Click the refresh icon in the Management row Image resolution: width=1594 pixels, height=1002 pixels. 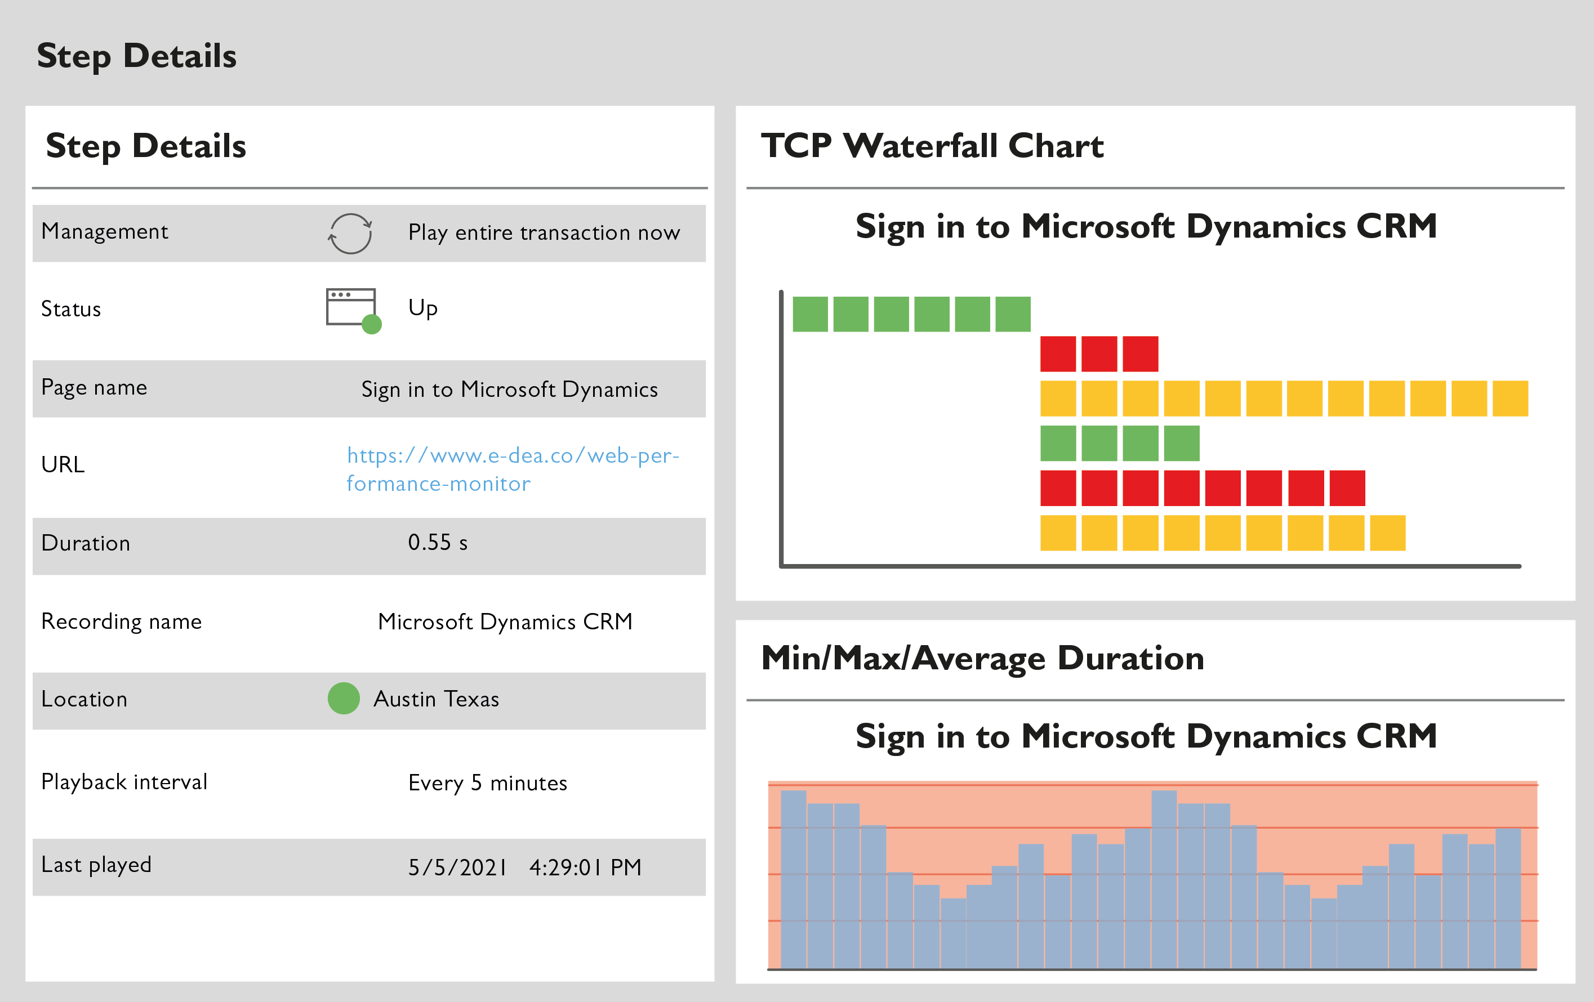tap(350, 233)
